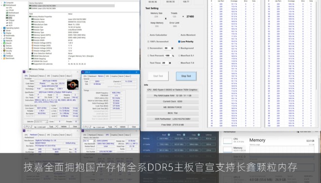The height and width of the screenshot is (183, 321).
Task: Open SPD tab in blue-titled CPU-Z window
Action: tap(107, 76)
